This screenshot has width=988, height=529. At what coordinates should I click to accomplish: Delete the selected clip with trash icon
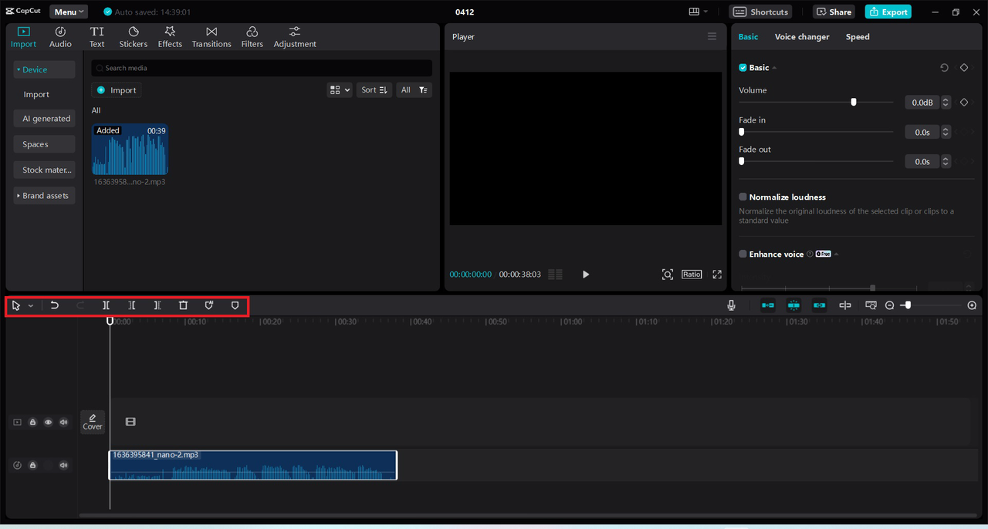click(x=183, y=305)
